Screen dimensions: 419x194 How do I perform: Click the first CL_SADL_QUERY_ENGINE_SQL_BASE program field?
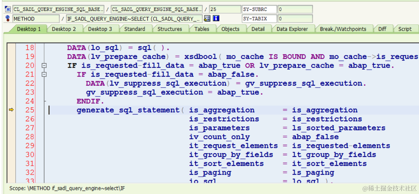coord(59,9)
